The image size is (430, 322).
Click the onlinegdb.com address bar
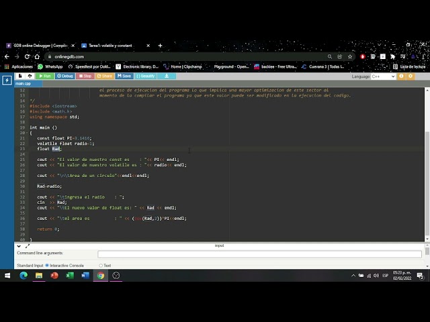pyautogui.click(x=187, y=56)
